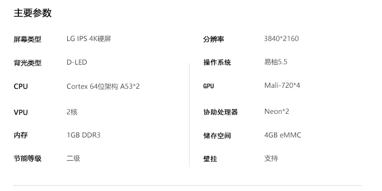
Task: Select the 分辨率 label
Action: pos(214,39)
